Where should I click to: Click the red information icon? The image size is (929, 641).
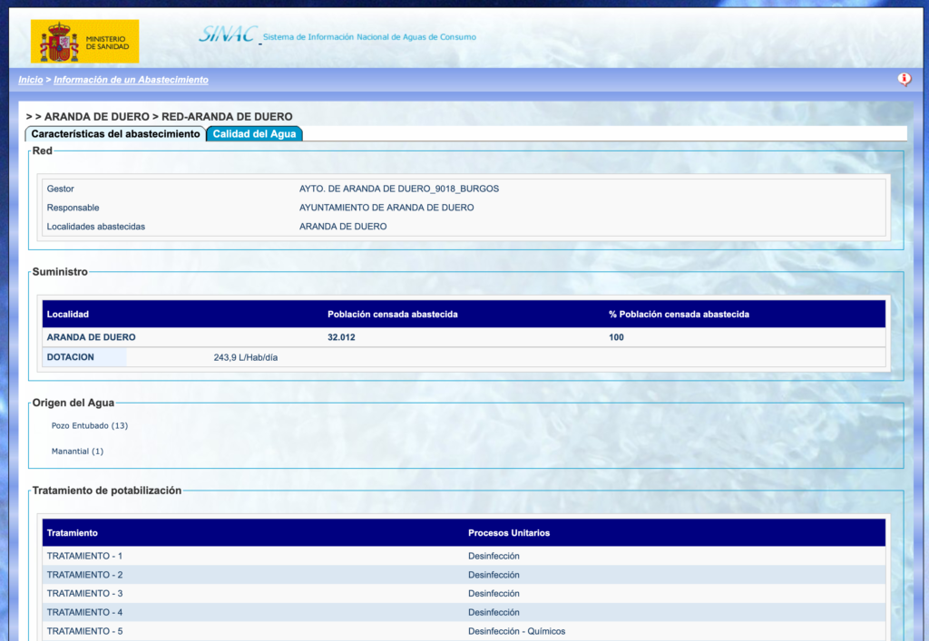point(905,79)
